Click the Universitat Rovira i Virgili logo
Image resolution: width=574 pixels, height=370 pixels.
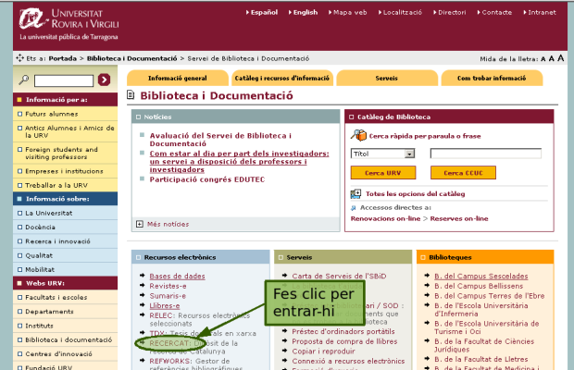[69, 24]
